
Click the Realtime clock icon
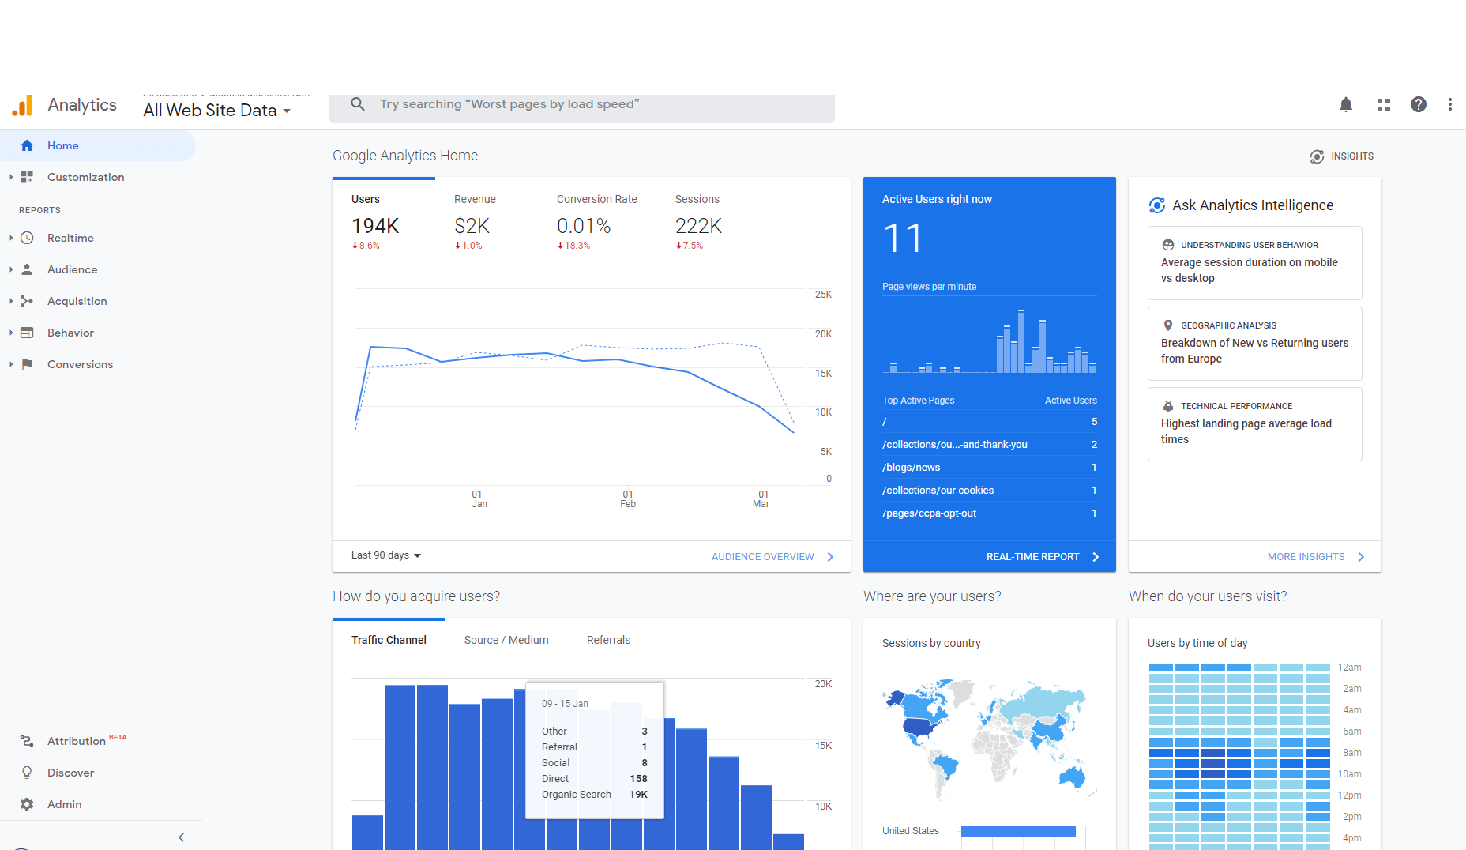click(27, 238)
